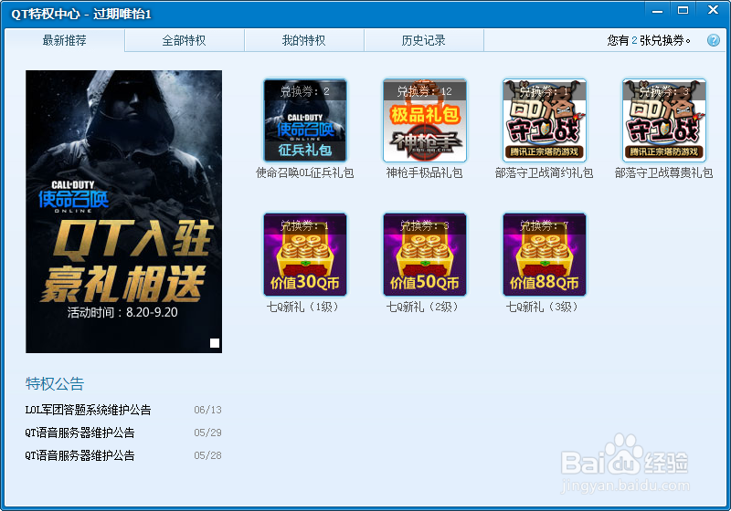Click the 特权公告 heading

55,384
